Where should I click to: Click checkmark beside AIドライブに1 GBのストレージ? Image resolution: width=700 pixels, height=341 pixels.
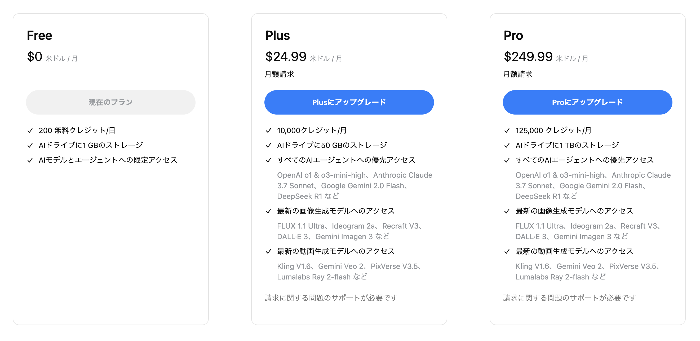(x=30, y=146)
